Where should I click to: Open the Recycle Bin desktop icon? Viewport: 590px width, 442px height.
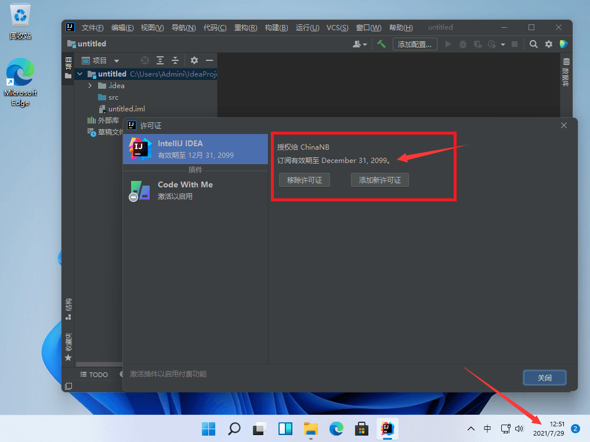pos(20,22)
